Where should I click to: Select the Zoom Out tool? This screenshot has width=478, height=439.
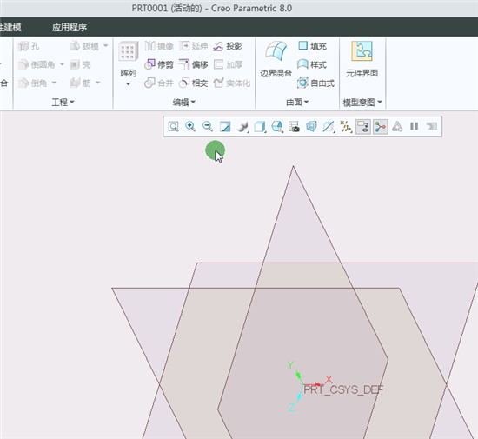click(x=208, y=127)
